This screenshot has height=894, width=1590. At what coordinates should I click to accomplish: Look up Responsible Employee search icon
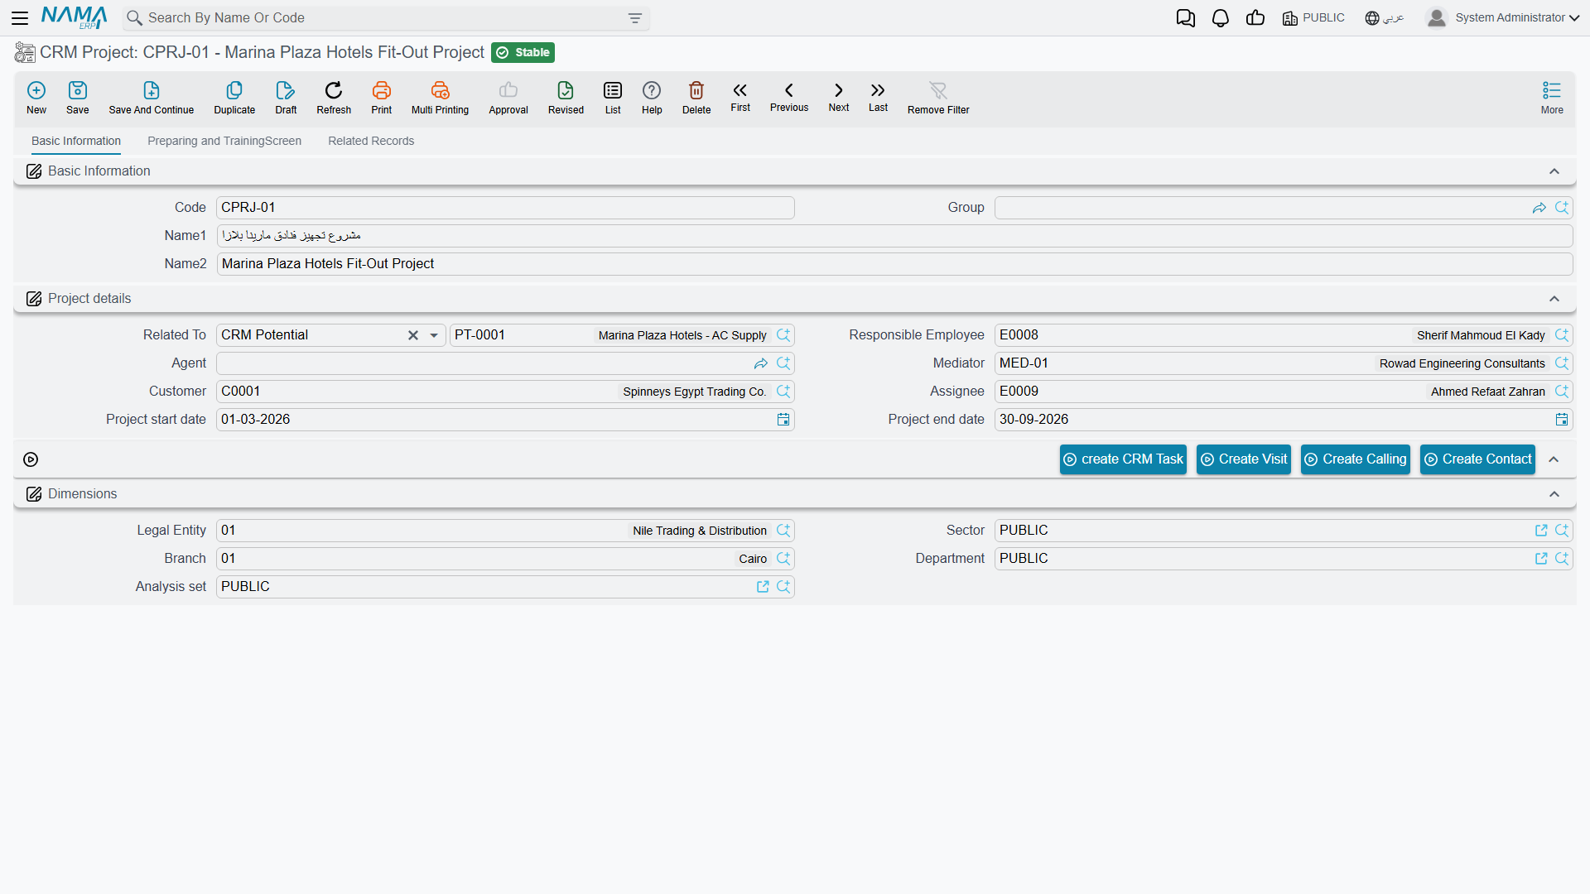point(1562,335)
